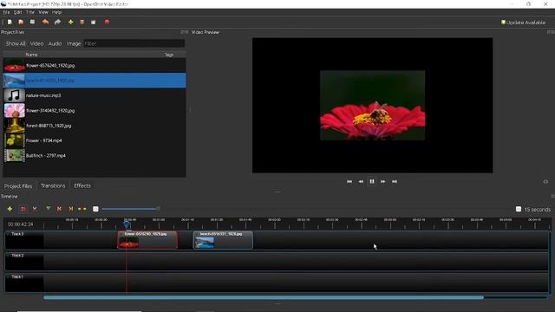Click the zoom button left of the zoom slider
The width and height of the screenshot is (555, 312).
coord(95,209)
